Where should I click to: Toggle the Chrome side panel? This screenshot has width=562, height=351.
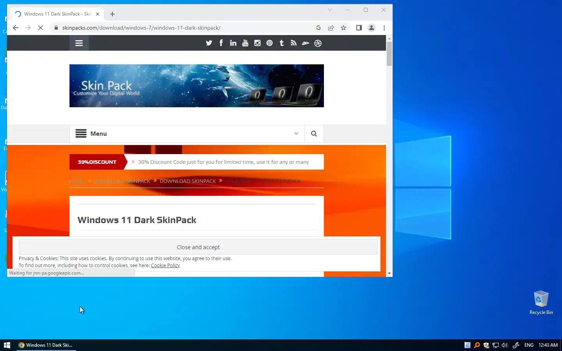[x=359, y=28]
